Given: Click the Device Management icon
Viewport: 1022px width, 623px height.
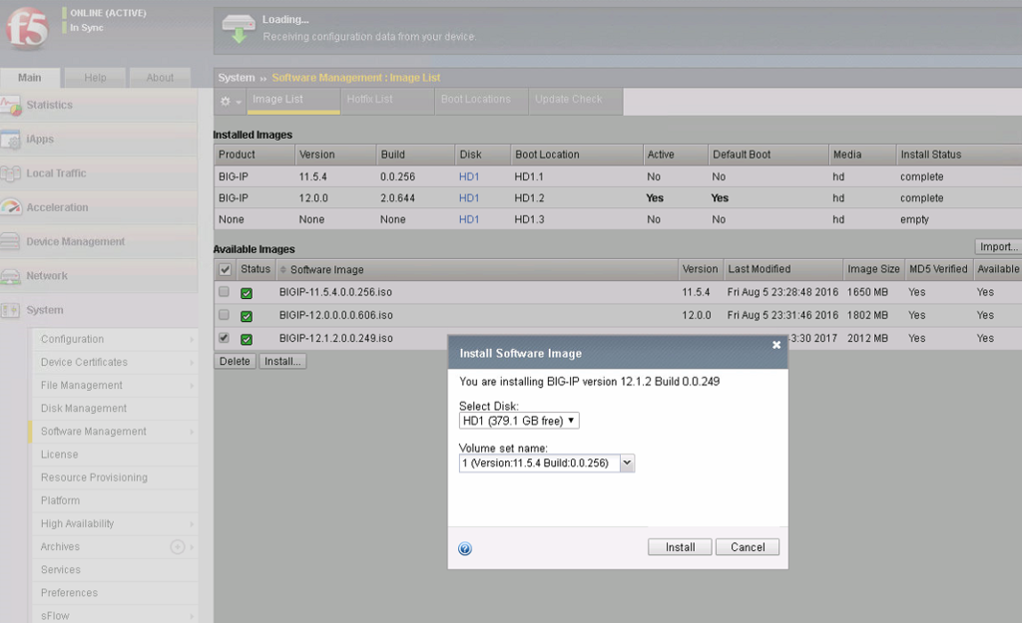Looking at the screenshot, I should (x=11, y=242).
